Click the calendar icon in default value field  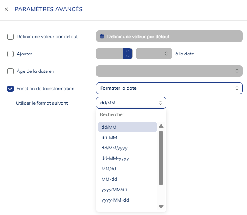pos(102,37)
